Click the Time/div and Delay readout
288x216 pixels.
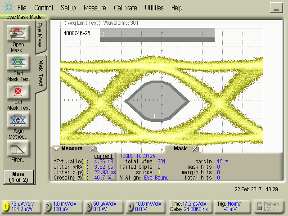click(x=189, y=207)
